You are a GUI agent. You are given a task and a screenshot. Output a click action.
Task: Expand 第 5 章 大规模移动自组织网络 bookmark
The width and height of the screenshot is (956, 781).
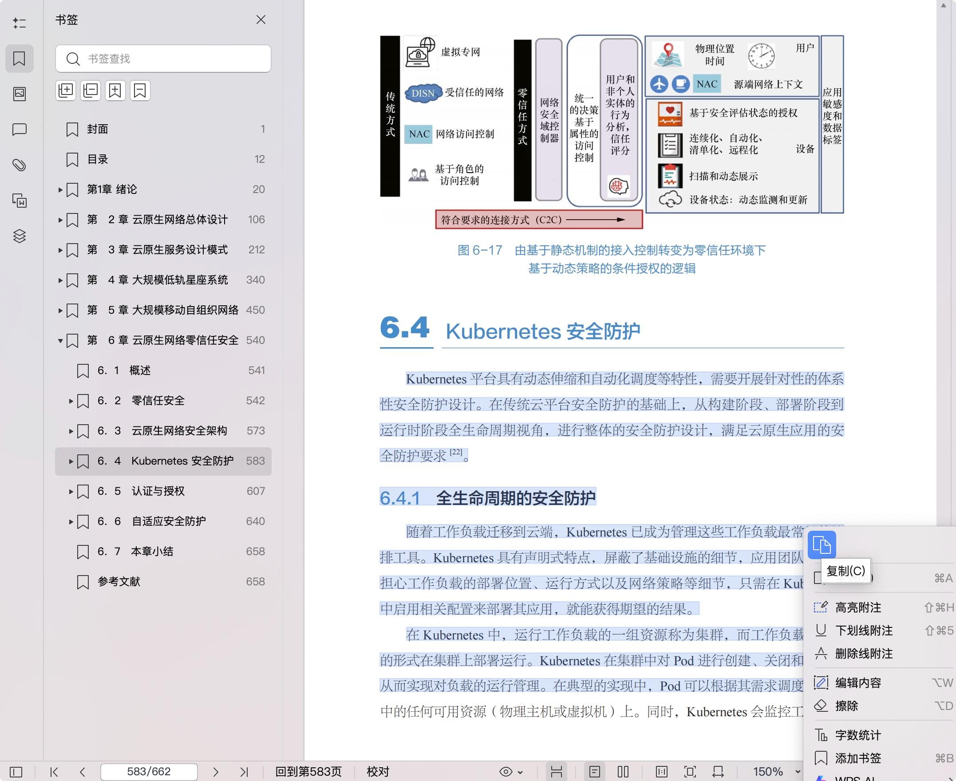(x=60, y=311)
